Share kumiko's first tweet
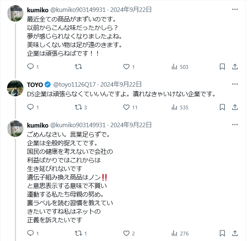Viewport: 248px width, 241px height. tap(235, 67)
